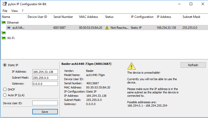Click the Subnet Mask column header

point(195,17)
